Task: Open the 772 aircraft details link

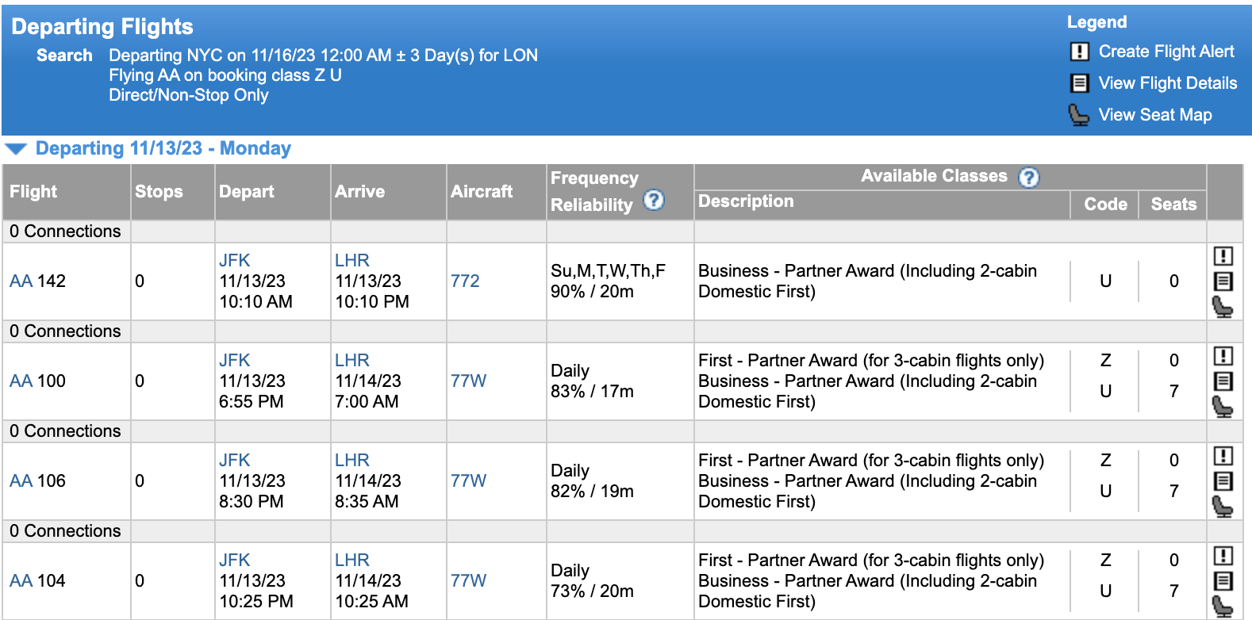Action: pos(465,281)
